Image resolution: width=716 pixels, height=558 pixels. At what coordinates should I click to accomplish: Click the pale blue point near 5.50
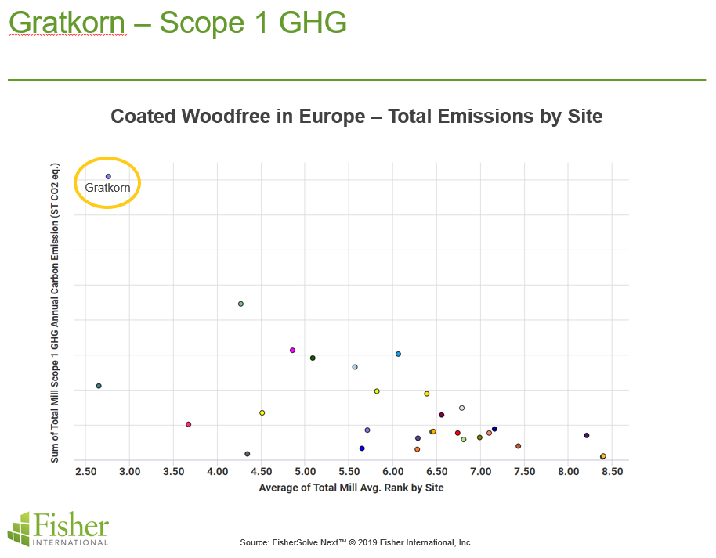pos(355,367)
